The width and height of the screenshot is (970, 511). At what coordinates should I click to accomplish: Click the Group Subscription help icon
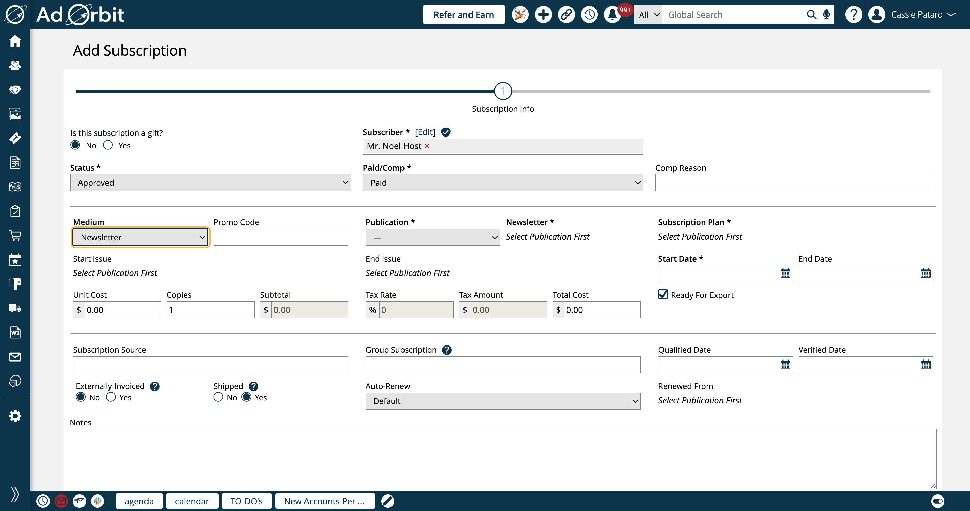(x=447, y=350)
